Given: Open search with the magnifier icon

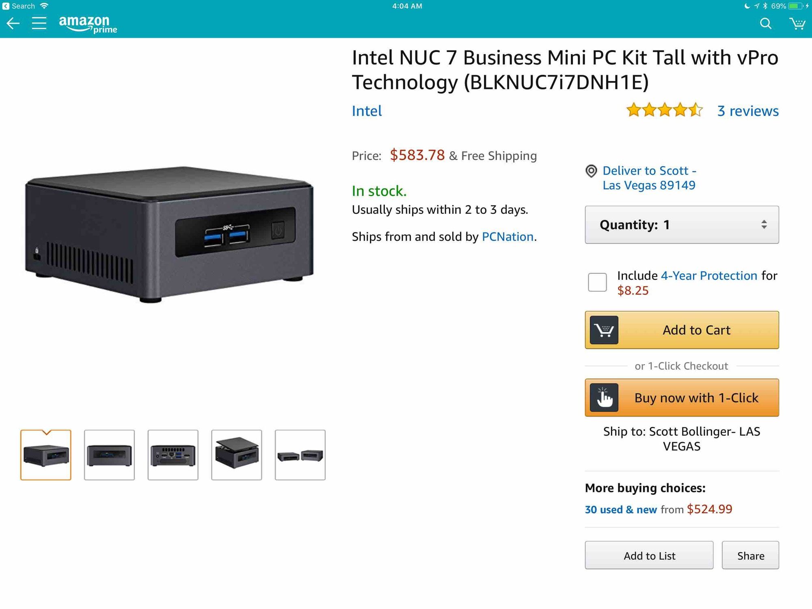Looking at the screenshot, I should (765, 24).
